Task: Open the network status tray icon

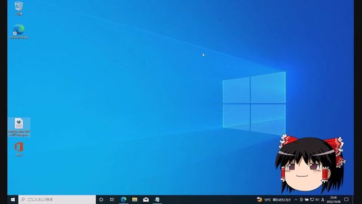Action: point(312,199)
